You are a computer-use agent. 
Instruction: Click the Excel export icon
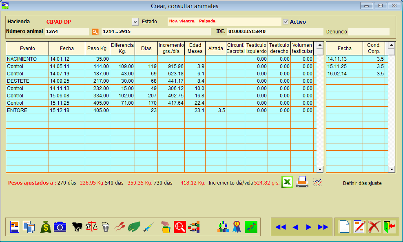[x=288, y=182]
